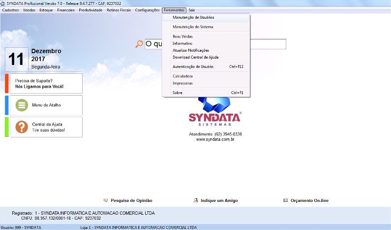The width and height of the screenshot is (391, 230).
Task: Click the Indique um Amigo link
Action: click(x=219, y=200)
